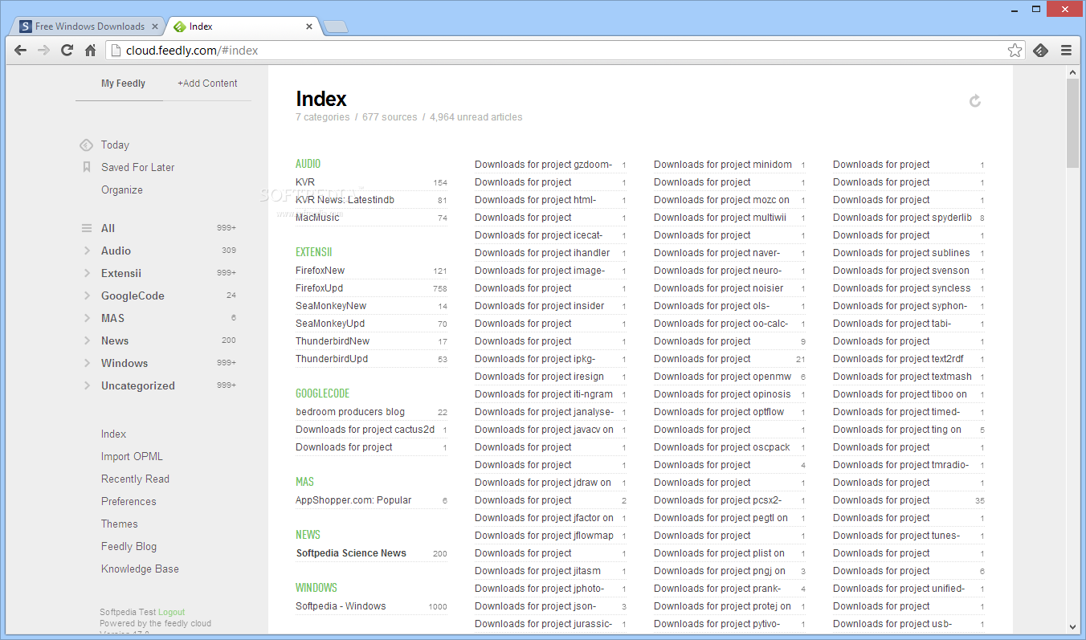
Task: Click the Saved For Later bookmark icon
Action: click(86, 167)
